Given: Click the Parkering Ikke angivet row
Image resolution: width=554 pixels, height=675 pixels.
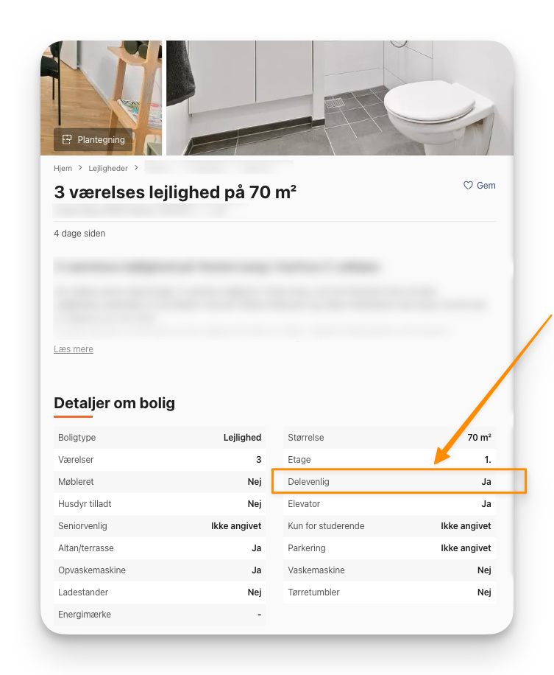Looking at the screenshot, I should (389, 548).
